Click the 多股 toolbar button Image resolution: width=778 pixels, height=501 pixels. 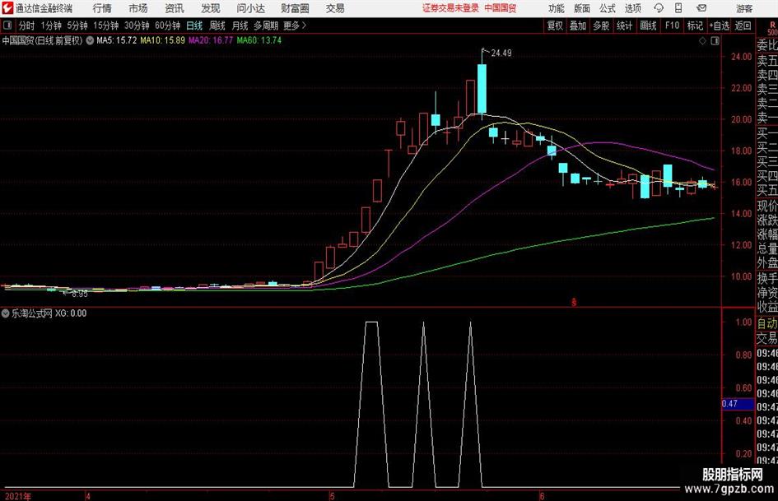(x=601, y=26)
